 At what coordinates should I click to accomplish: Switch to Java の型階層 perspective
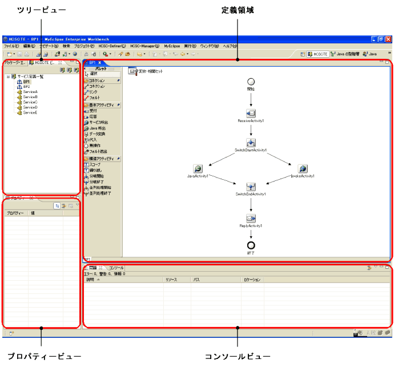tap(345, 54)
